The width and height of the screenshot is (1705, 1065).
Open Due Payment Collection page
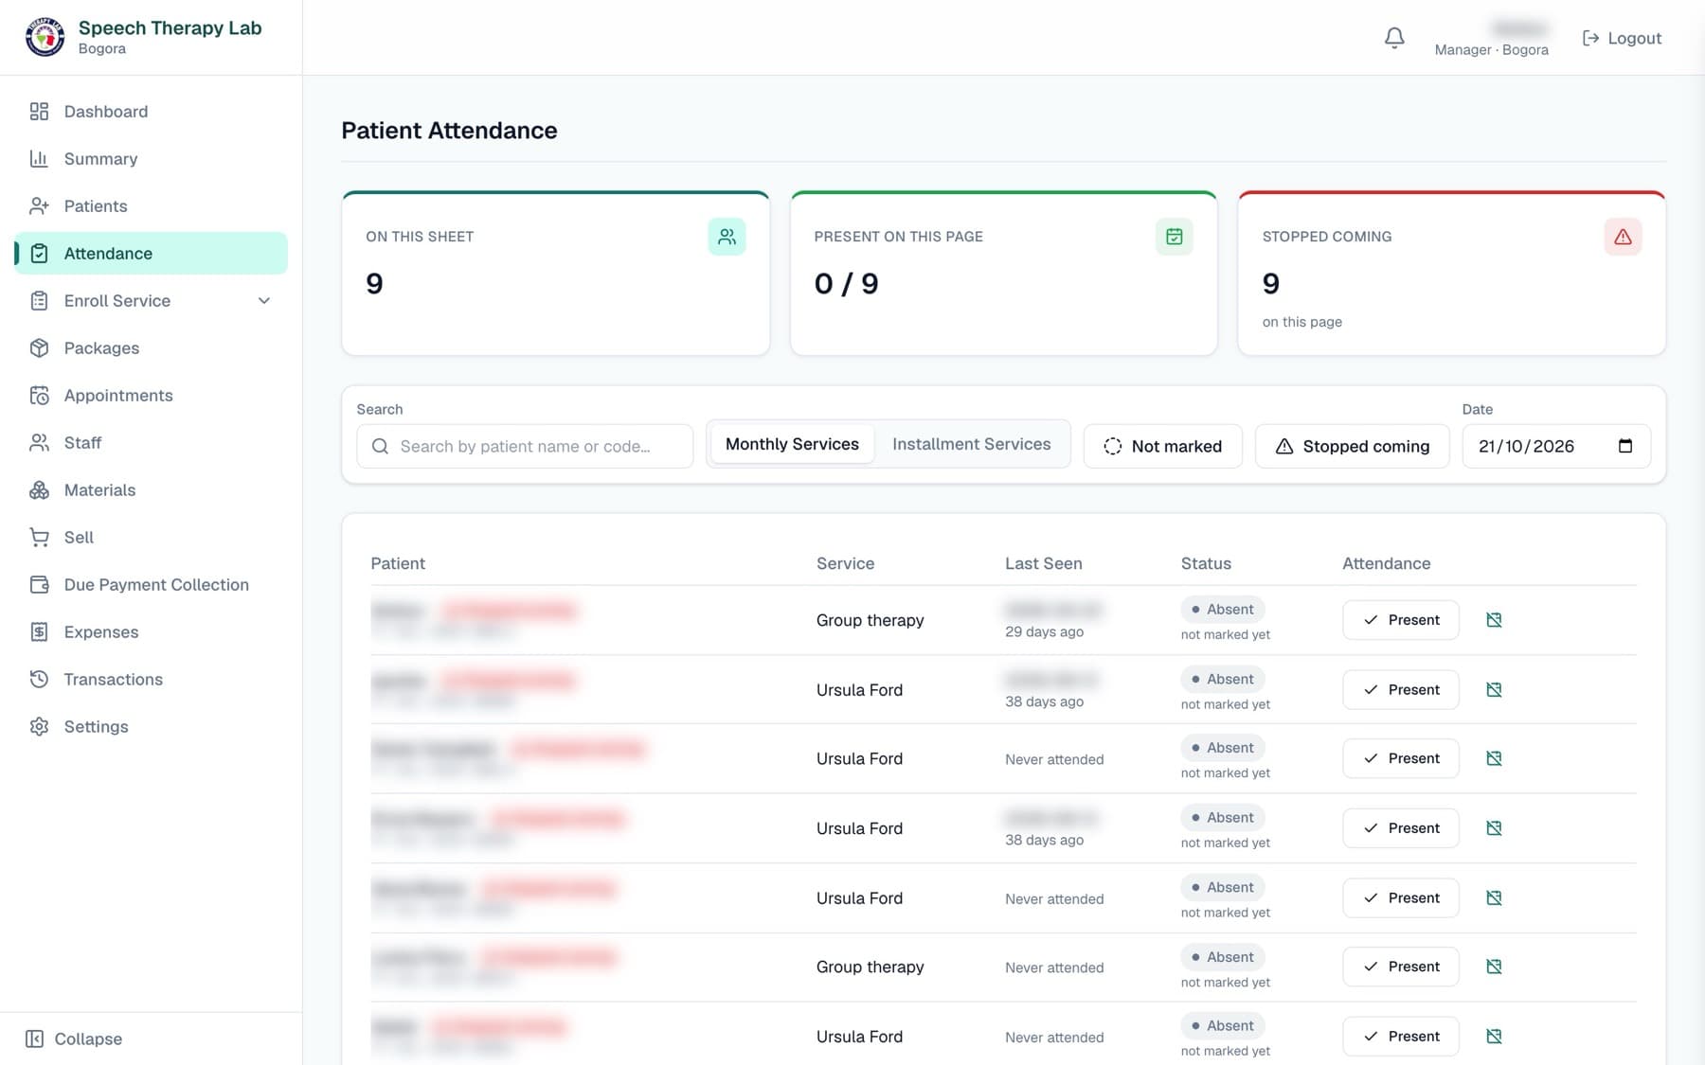click(151, 585)
